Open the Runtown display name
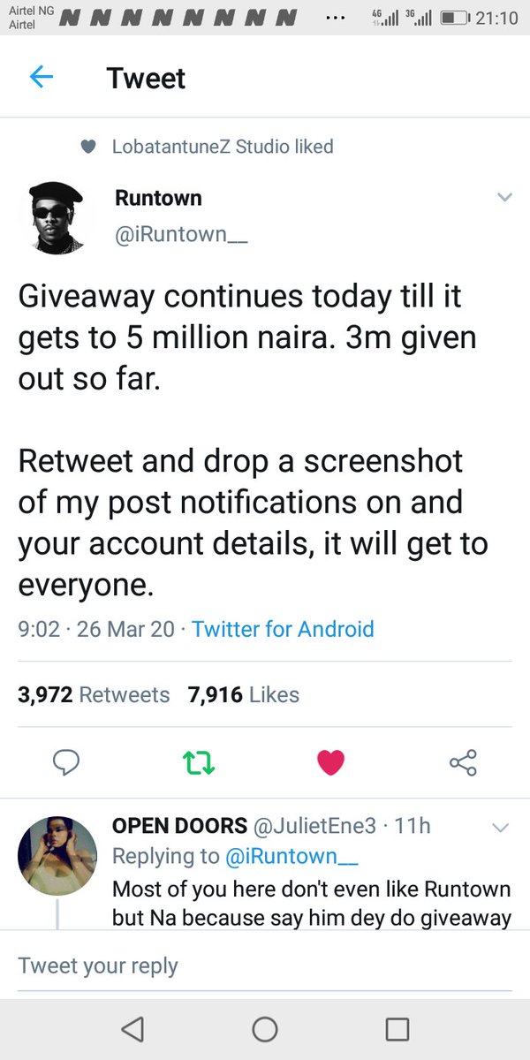Viewport: 530px width, 1060px height. click(x=158, y=198)
